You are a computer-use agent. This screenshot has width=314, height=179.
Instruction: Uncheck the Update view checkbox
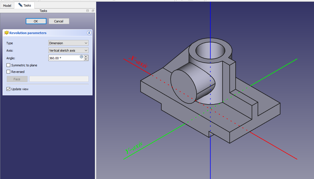(8, 89)
